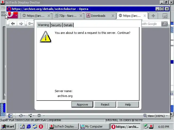
Task: Add a new tab with plus button
Action: tap(153, 16)
